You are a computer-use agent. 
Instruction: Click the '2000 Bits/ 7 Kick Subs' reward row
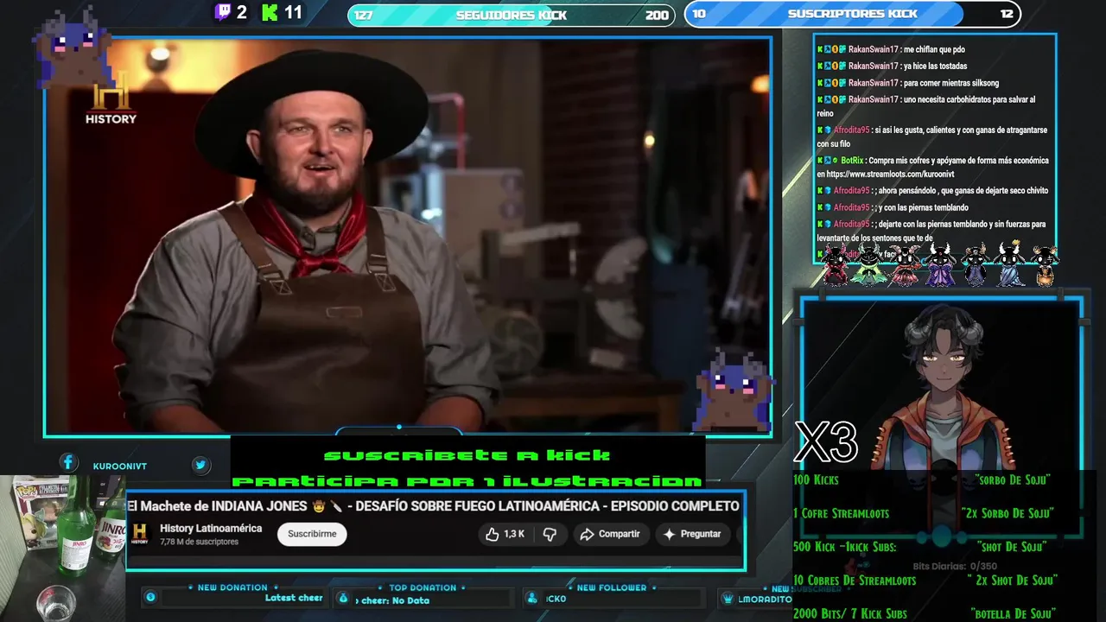pyautogui.click(x=923, y=613)
